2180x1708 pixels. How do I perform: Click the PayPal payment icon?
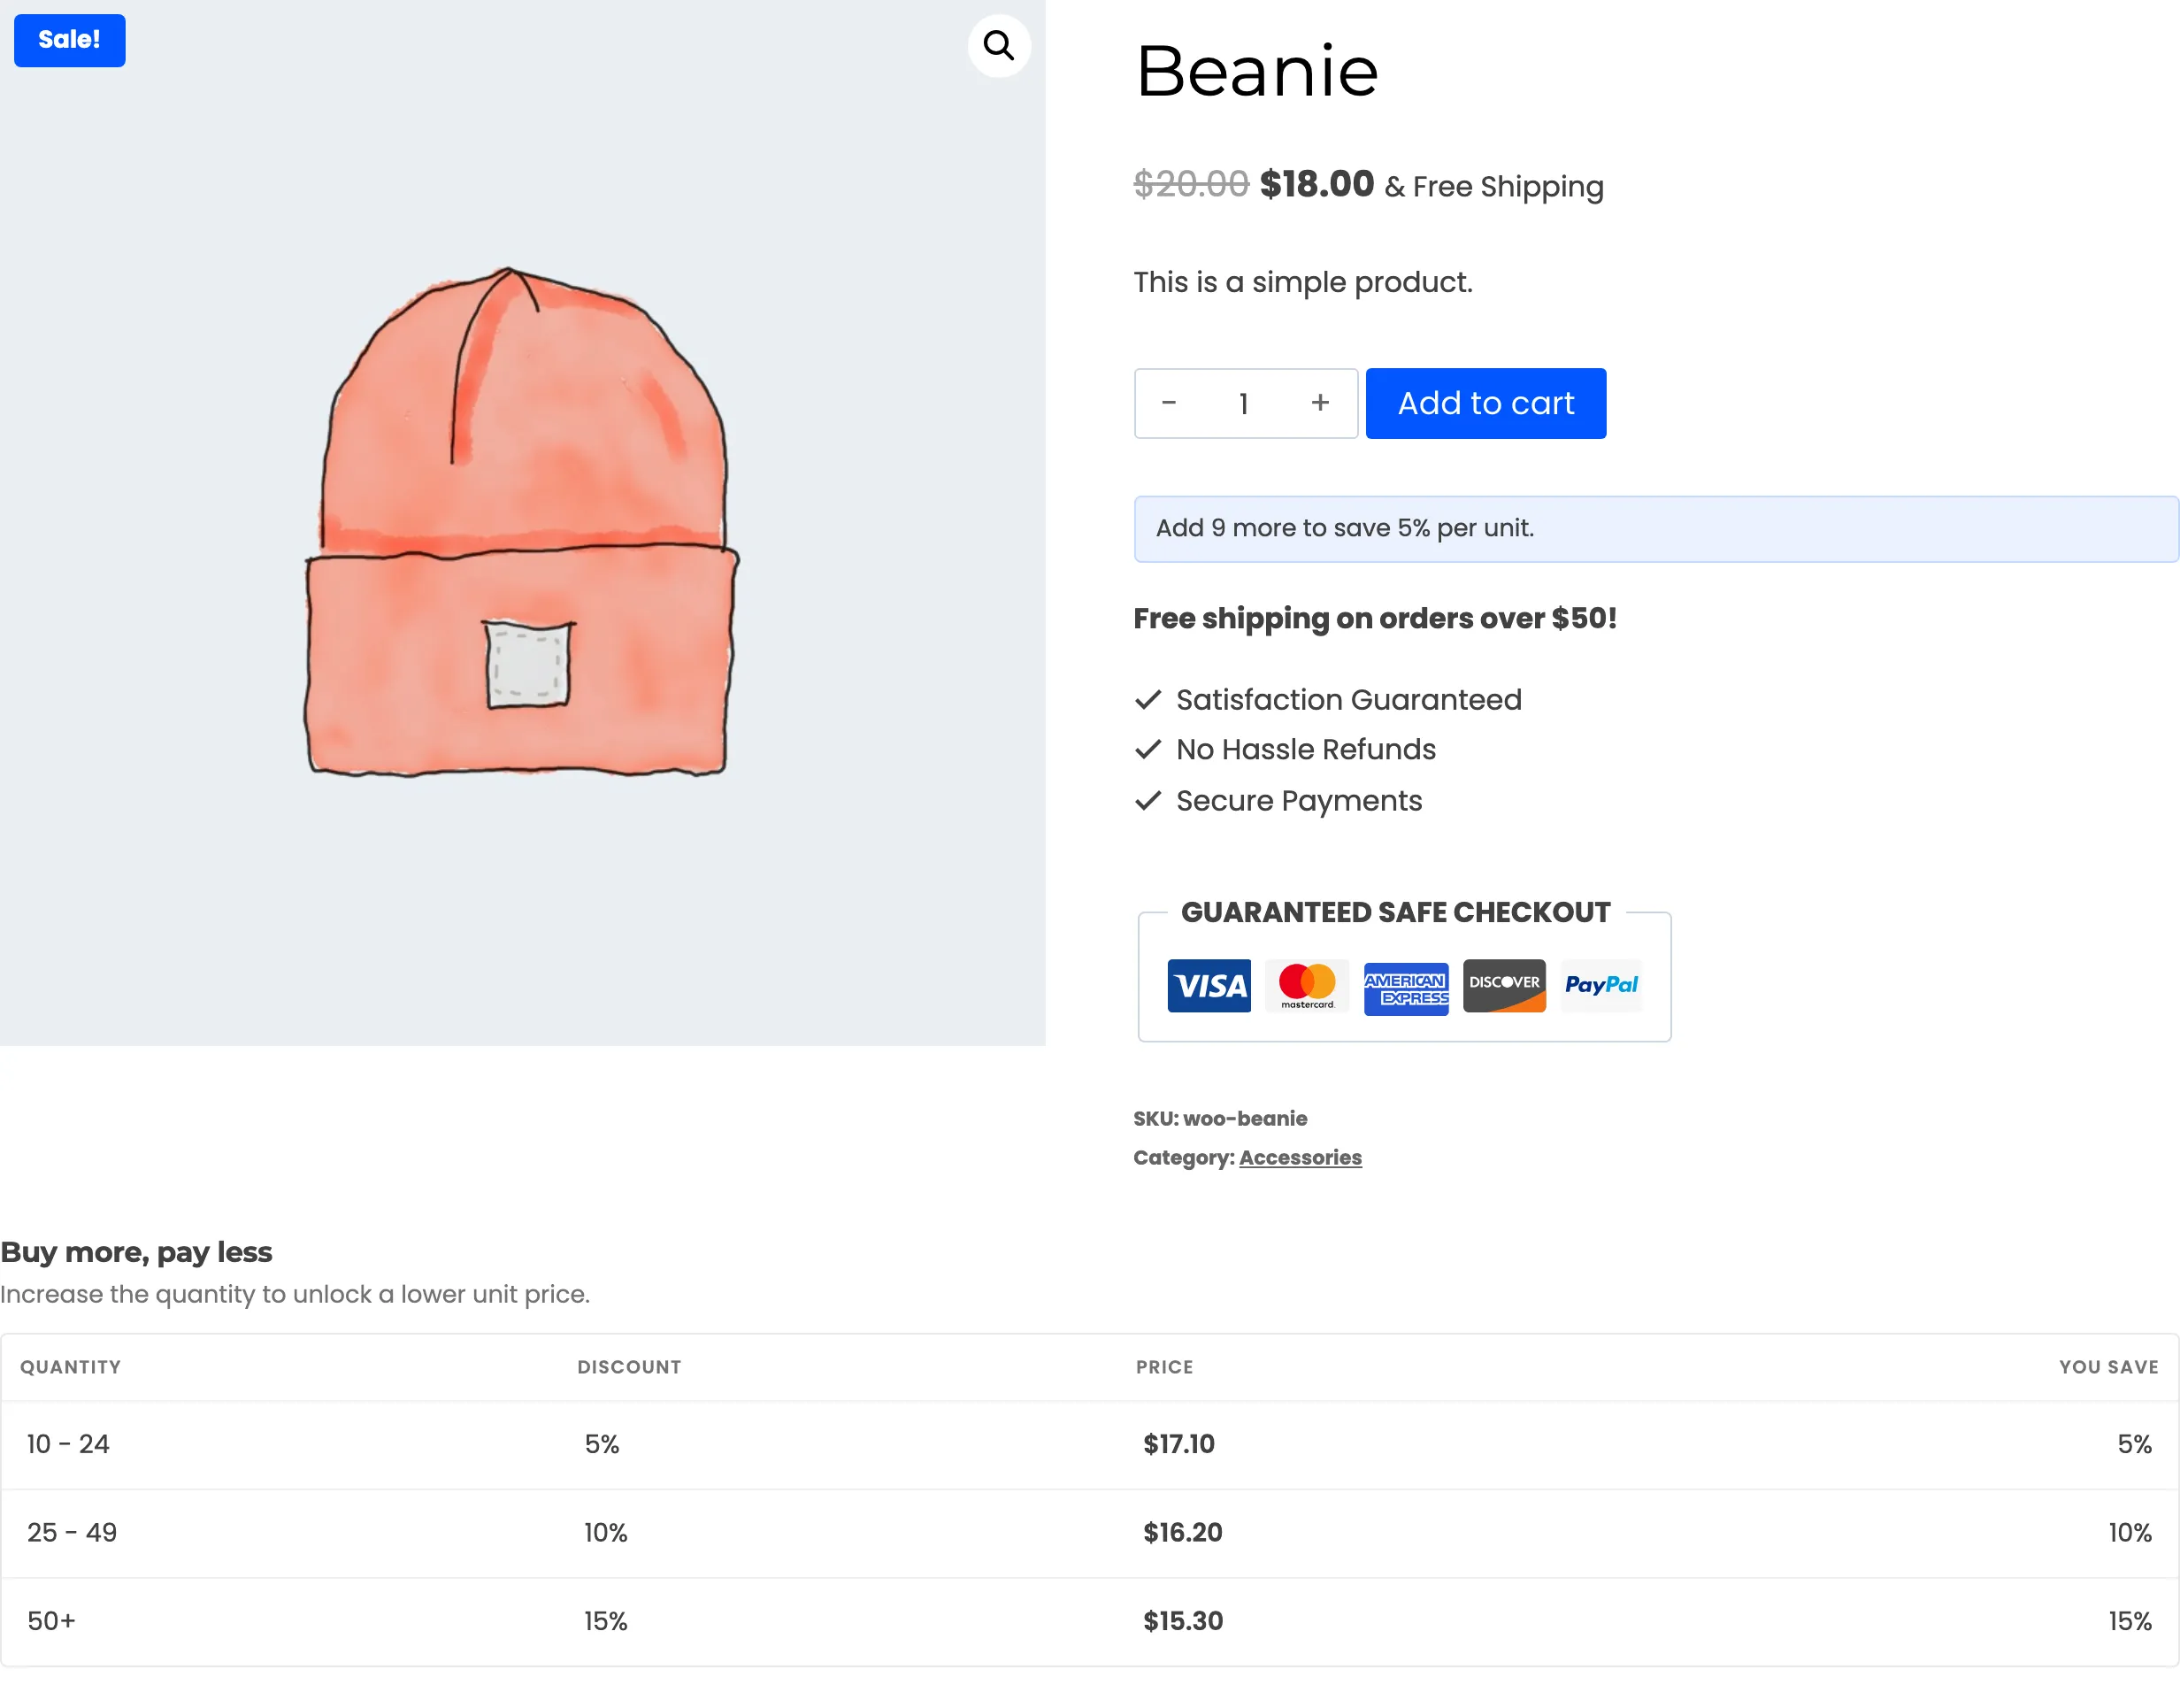click(x=1600, y=985)
